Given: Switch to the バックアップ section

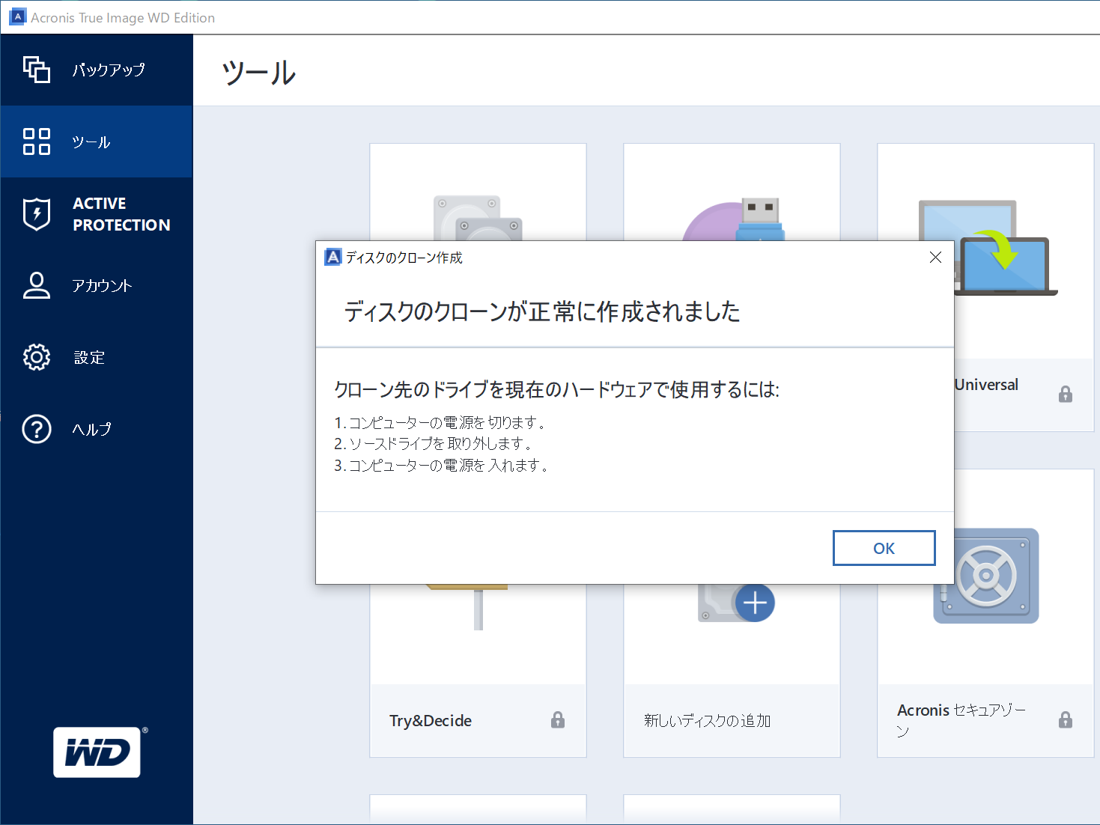Looking at the screenshot, I should [97, 69].
